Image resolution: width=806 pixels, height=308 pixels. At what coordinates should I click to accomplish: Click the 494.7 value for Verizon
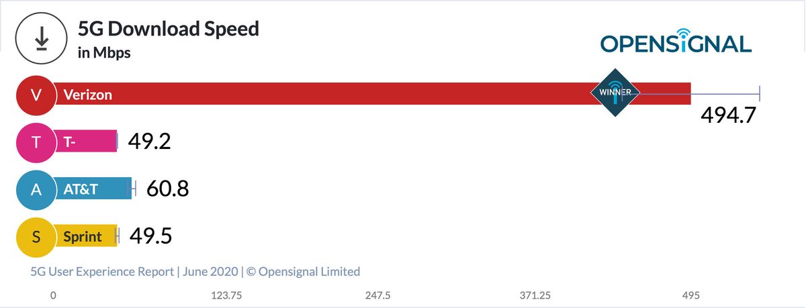(729, 115)
